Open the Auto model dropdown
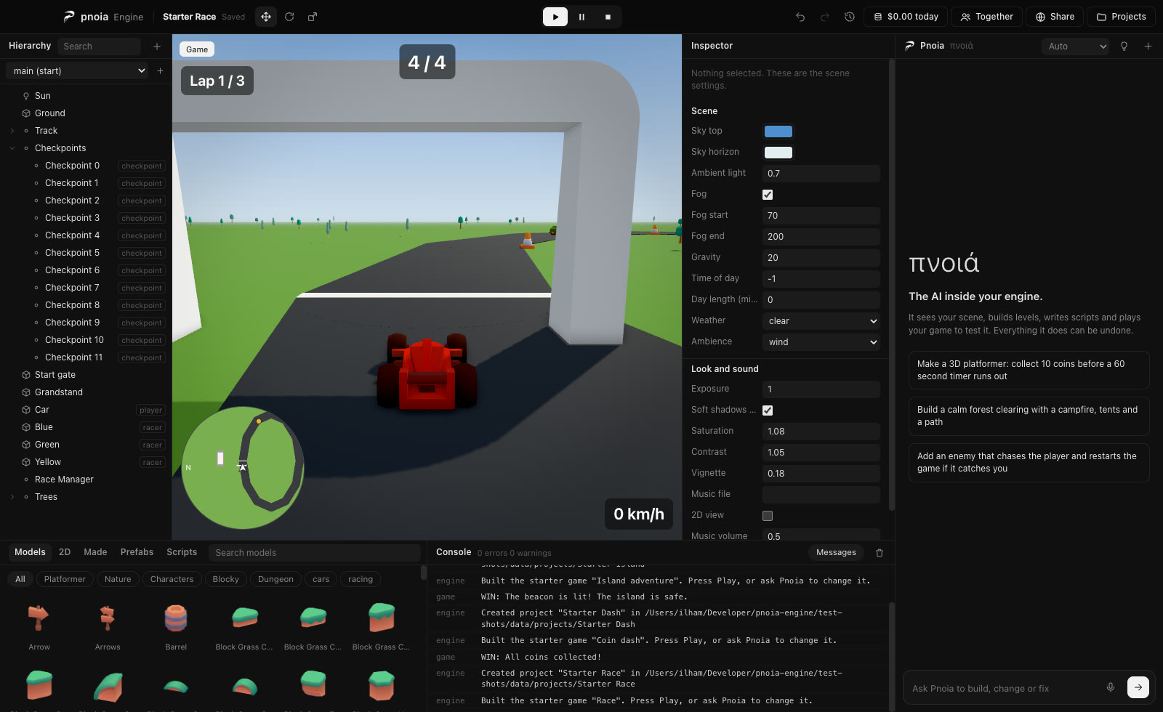1163x712 pixels. pyautogui.click(x=1075, y=46)
